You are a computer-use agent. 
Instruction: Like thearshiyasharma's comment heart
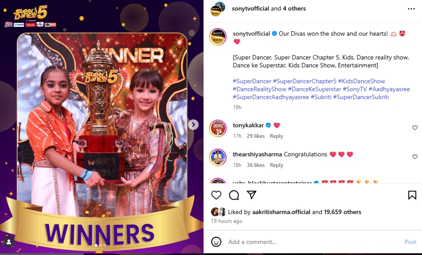click(415, 157)
